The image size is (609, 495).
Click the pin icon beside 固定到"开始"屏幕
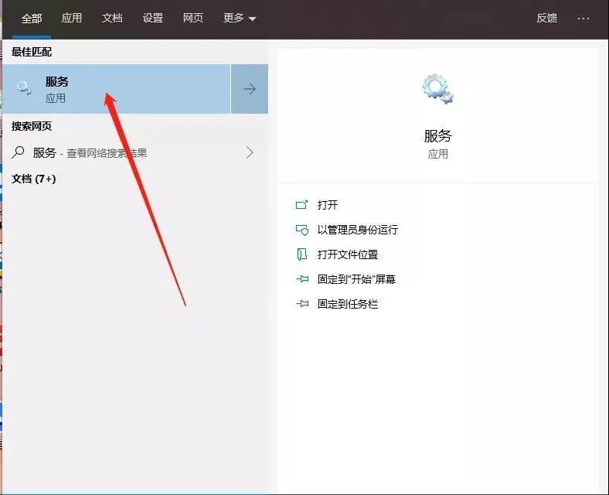301,279
